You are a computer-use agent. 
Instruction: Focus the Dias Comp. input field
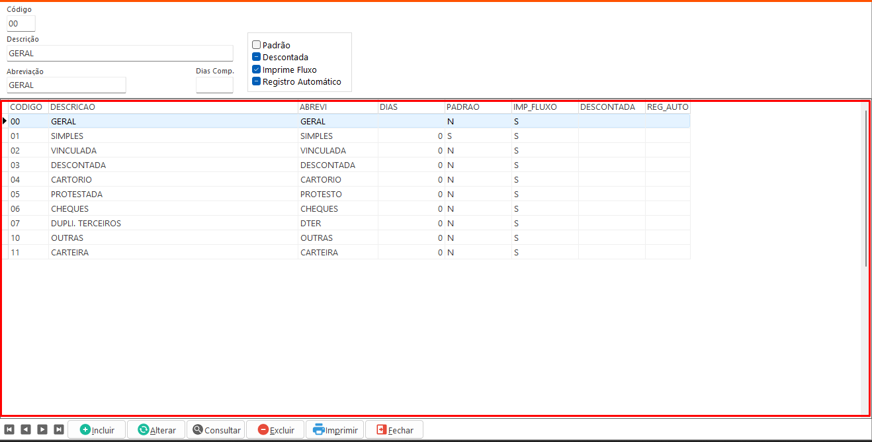pos(214,85)
